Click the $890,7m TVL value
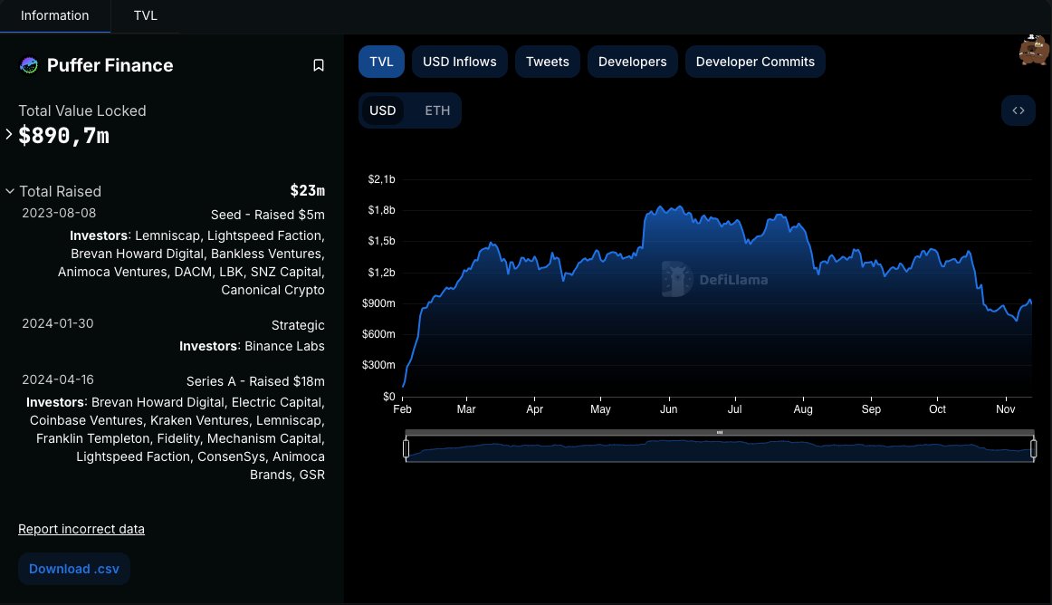1052x605 pixels. point(63,136)
